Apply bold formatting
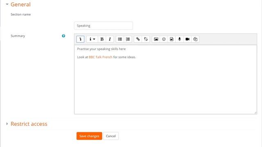 point(102,39)
